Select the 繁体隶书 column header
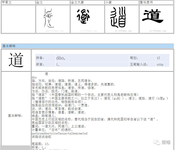The image size is (176, 150). [146, 2]
